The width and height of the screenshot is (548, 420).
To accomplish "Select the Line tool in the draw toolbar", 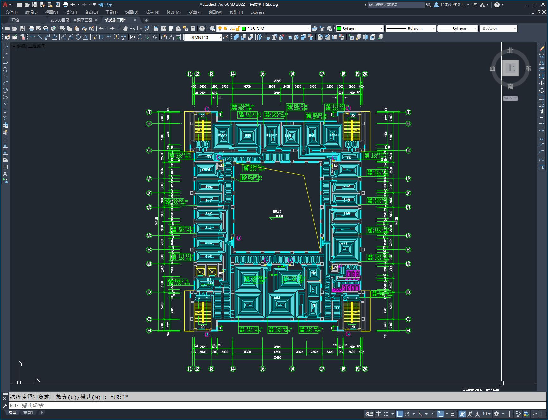I will (x=5, y=48).
